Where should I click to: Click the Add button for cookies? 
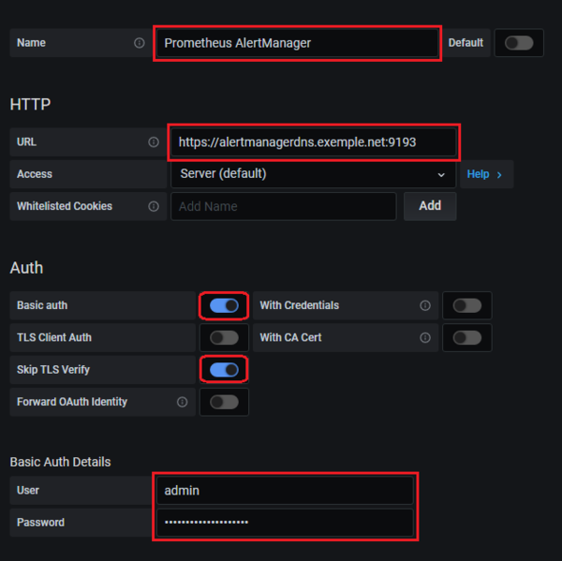click(430, 206)
